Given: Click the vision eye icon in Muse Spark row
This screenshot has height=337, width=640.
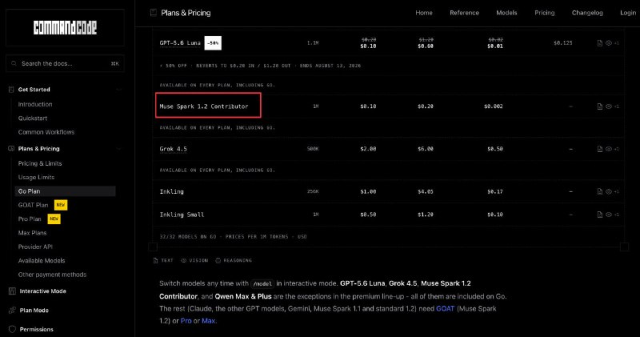Looking at the screenshot, I should 609,106.
